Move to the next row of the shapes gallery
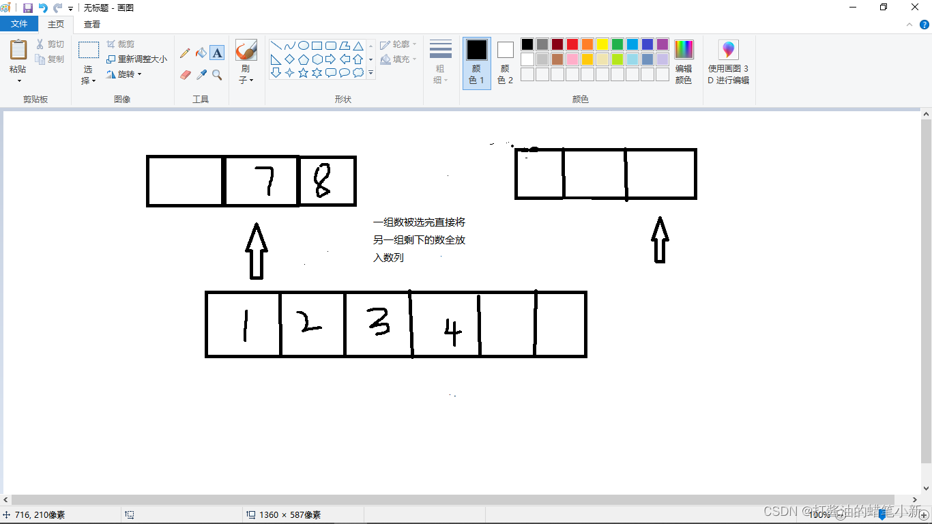 click(x=371, y=59)
